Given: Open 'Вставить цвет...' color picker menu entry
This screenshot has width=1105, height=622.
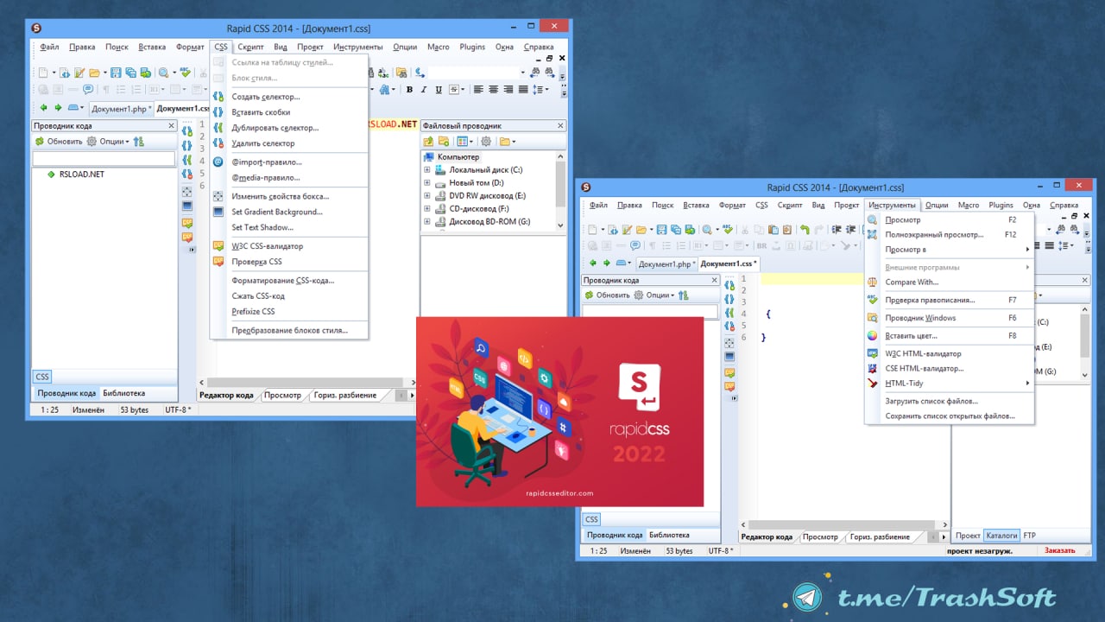Looking at the screenshot, I should point(911,336).
